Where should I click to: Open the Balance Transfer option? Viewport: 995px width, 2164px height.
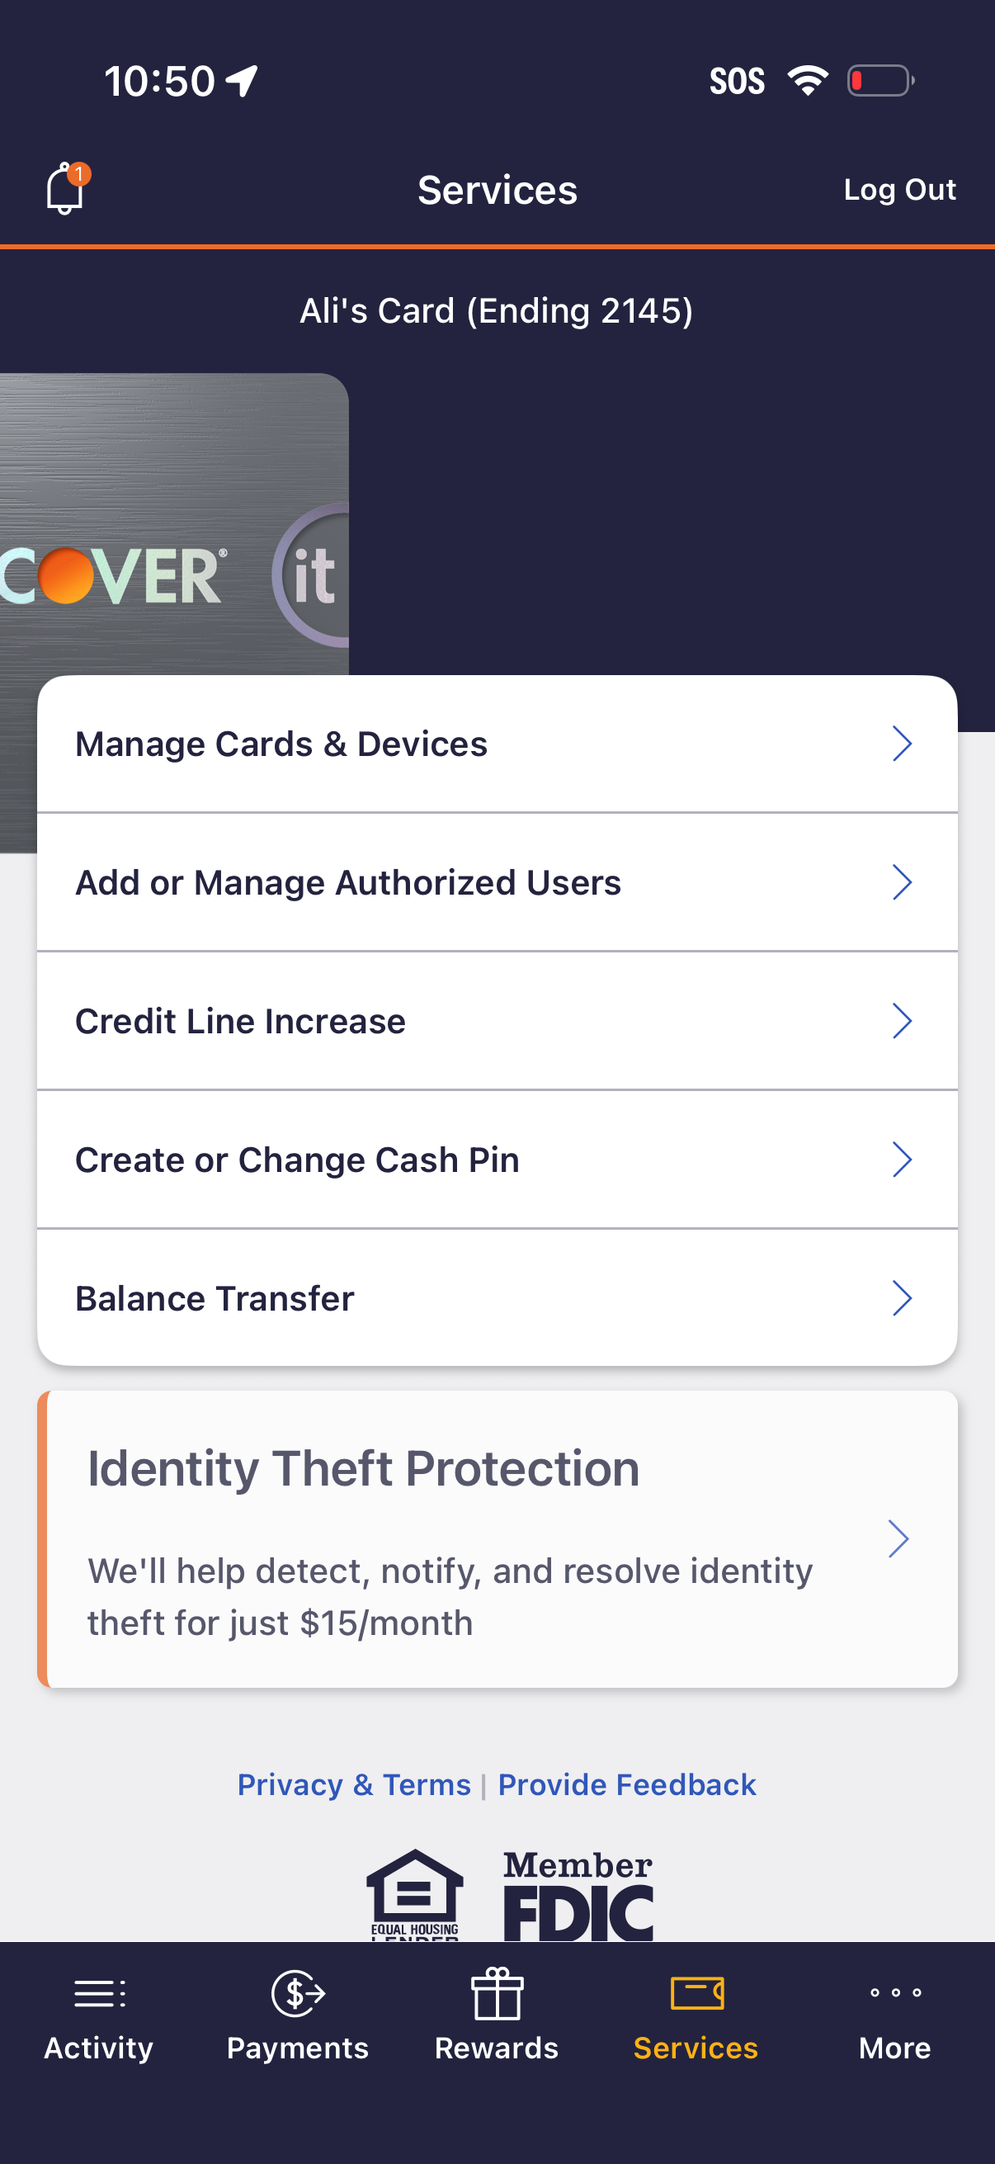(215, 1298)
